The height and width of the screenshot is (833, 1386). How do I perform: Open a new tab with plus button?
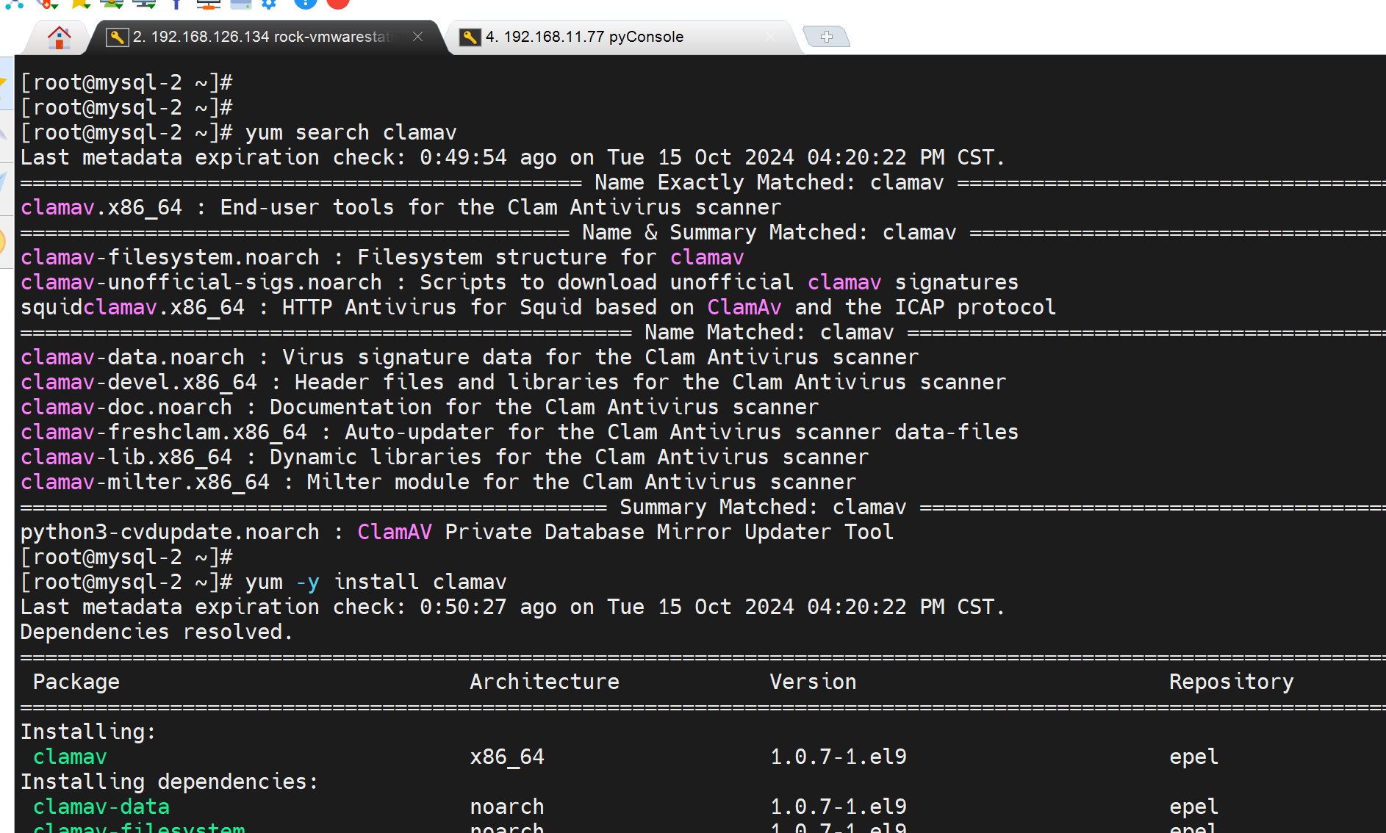point(826,37)
